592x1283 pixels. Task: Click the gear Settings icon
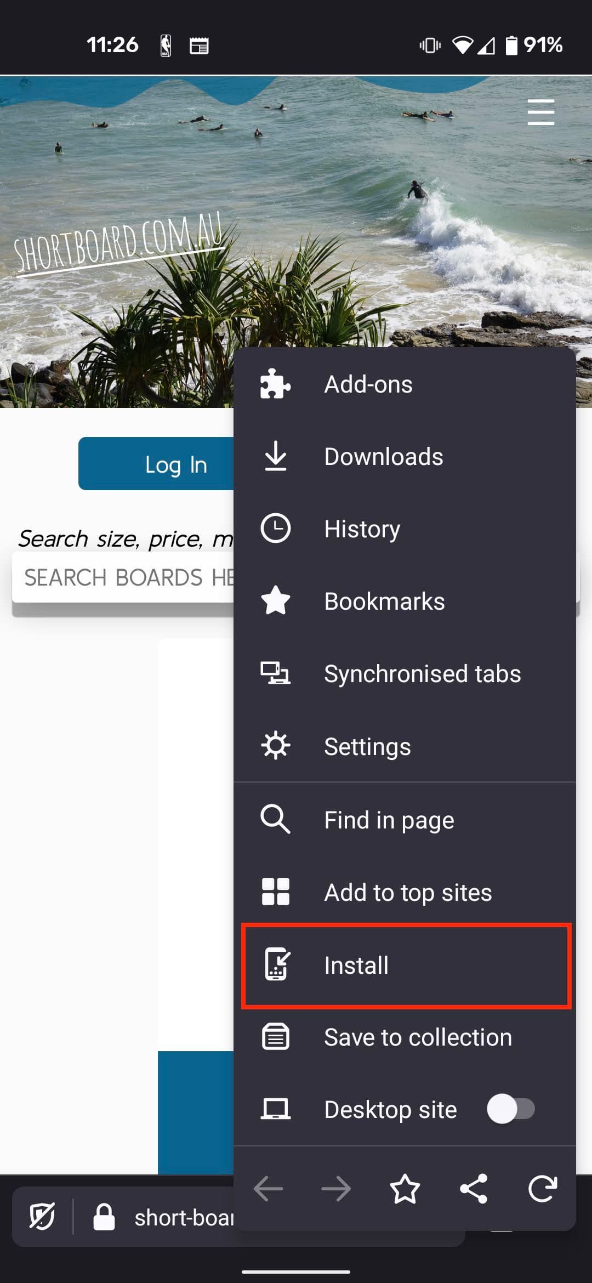click(275, 746)
